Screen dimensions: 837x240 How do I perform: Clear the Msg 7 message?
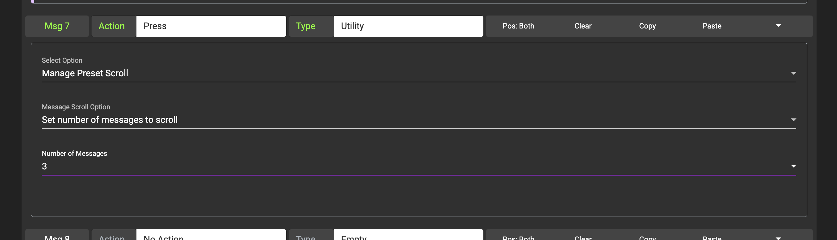[582, 26]
